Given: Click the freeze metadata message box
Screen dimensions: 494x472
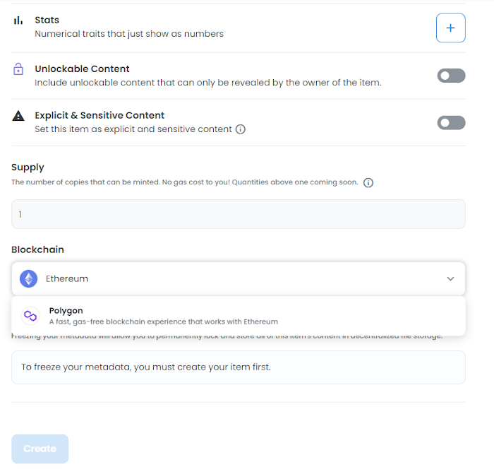Looking at the screenshot, I should (x=238, y=367).
